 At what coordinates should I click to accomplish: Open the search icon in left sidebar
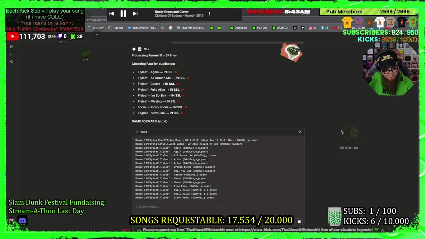[x=12, y=62]
